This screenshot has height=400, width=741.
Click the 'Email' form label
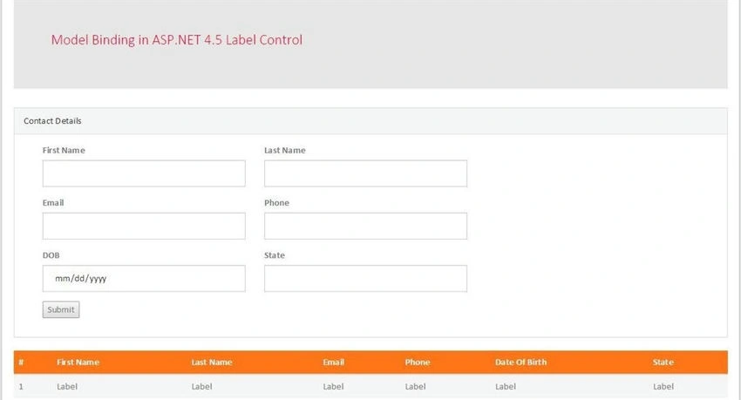point(53,202)
